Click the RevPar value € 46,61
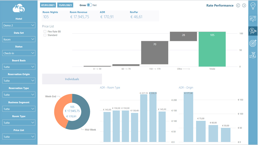Screen dimensions: 258x145 136,17
